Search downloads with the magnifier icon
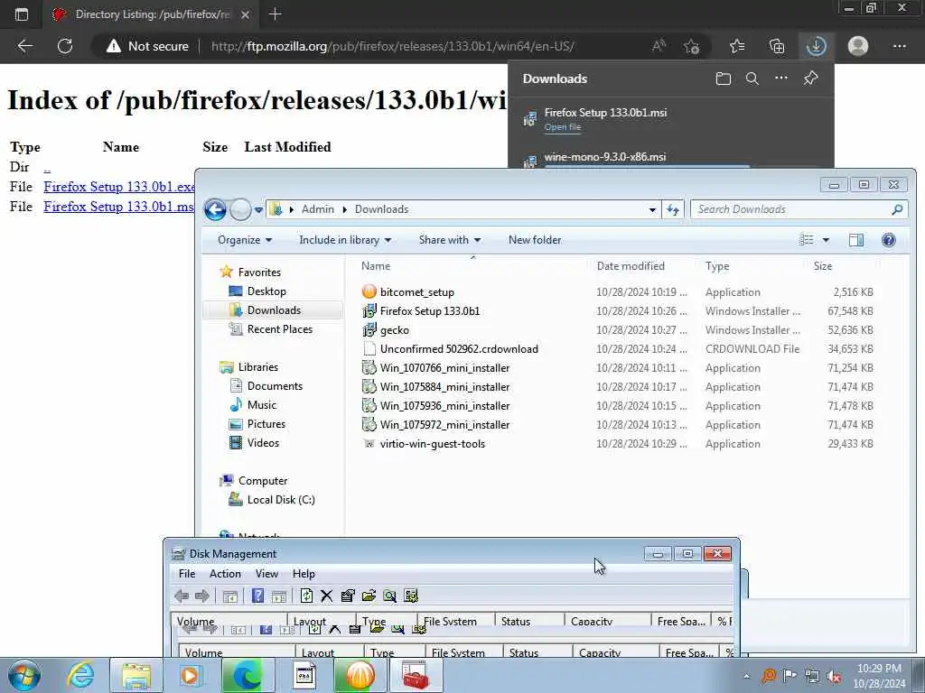The height and width of the screenshot is (693, 925). click(x=752, y=79)
